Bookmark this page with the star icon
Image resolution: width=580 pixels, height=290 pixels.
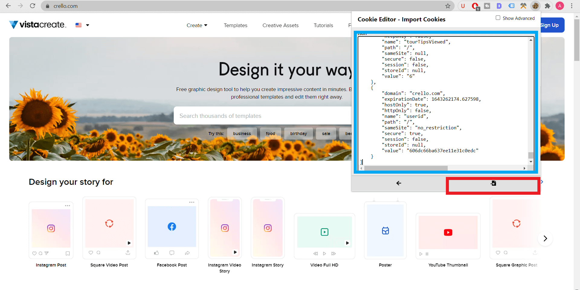tap(448, 6)
